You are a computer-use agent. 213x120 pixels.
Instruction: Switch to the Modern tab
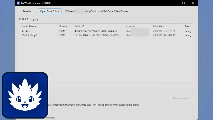coord(24,19)
